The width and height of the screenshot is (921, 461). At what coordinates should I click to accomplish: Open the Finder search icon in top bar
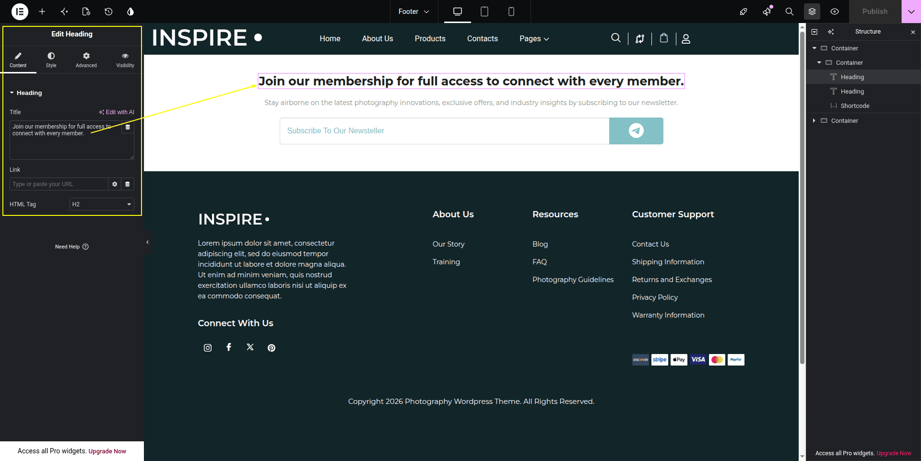coord(789,12)
